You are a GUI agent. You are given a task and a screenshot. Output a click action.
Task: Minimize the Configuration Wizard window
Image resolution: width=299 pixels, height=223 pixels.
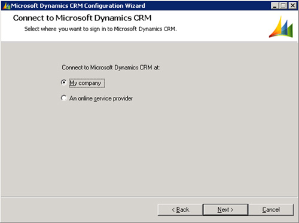point(274,5)
